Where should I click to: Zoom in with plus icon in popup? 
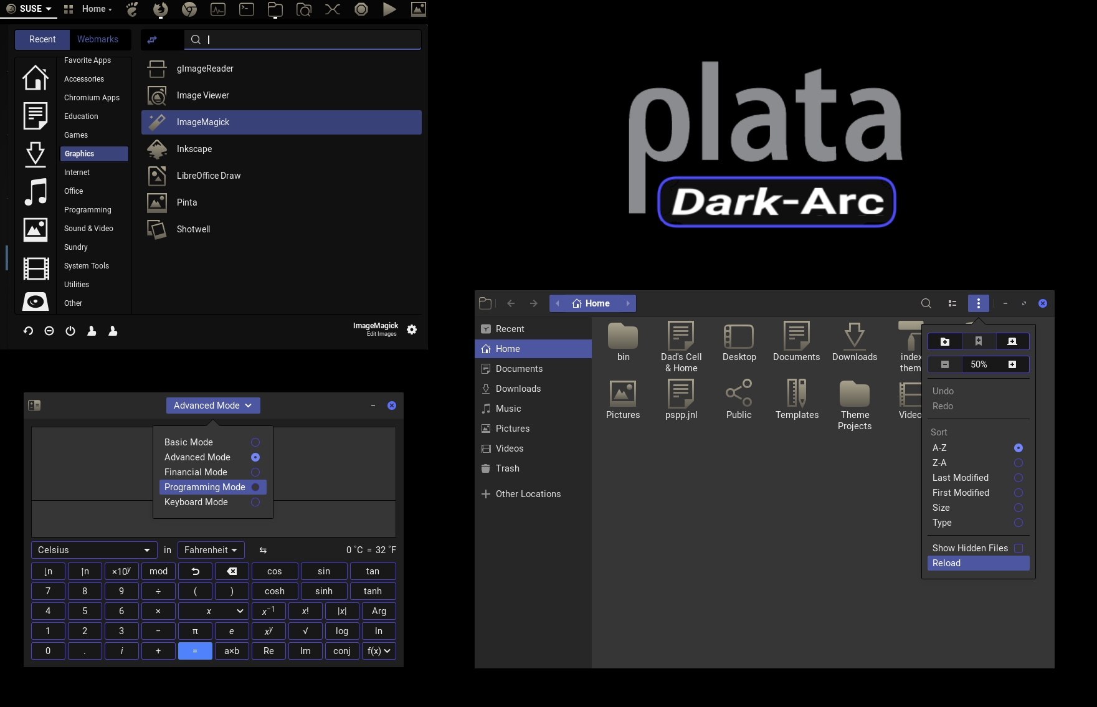tap(1012, 364)
